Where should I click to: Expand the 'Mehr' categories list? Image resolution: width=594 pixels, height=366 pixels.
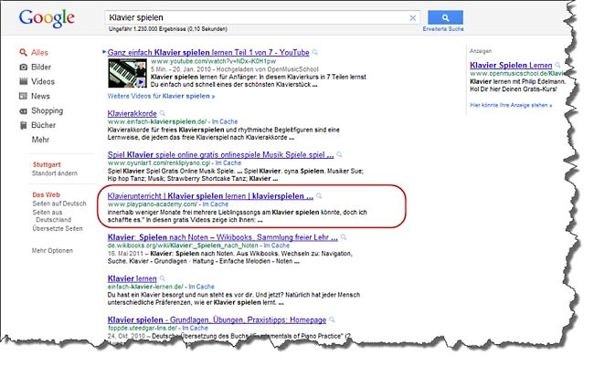pyautogui.click(x=40, y=140)
